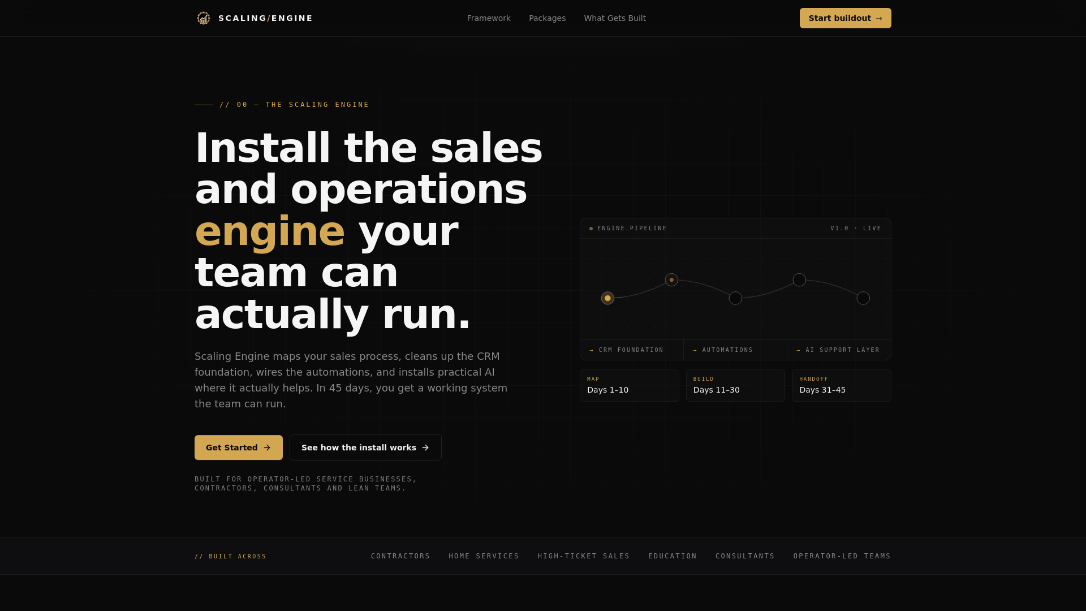Click the MAP Days 1–10 card
This screenshot has width=1086, height=611.
(629, 386)
